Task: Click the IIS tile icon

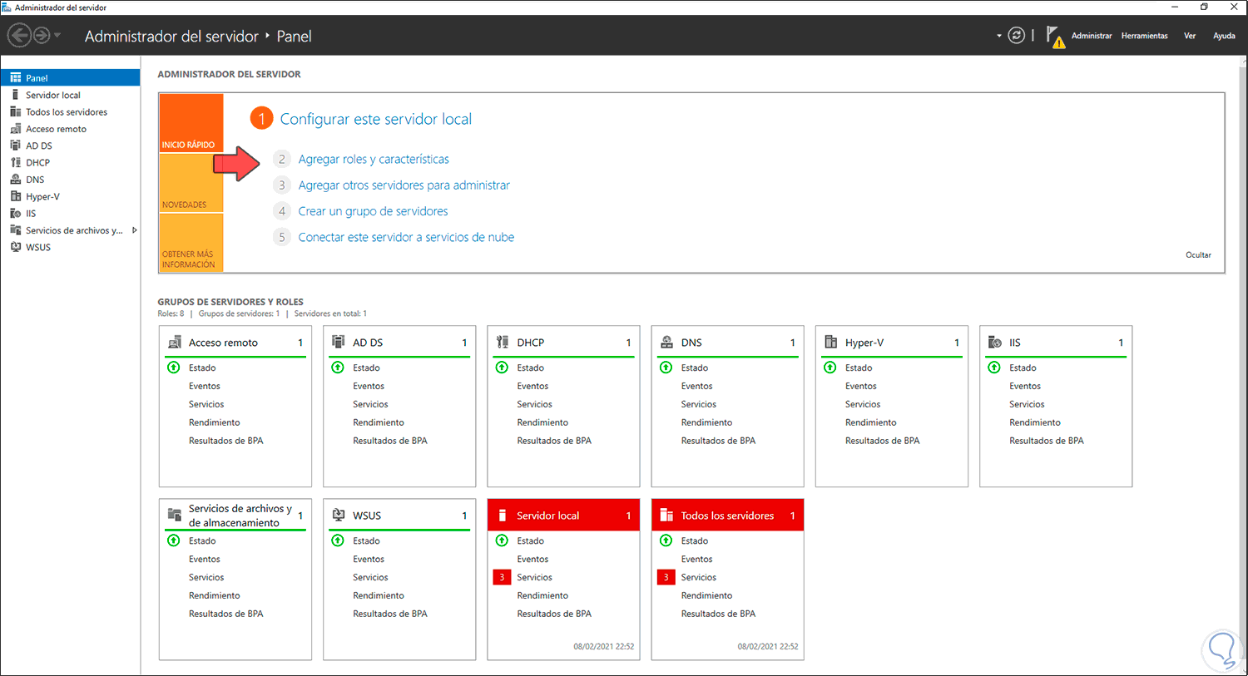Action: (994, 343)
